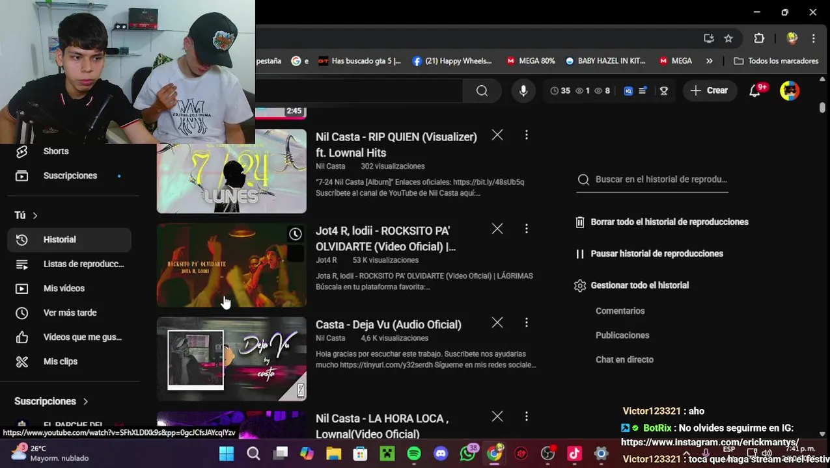The height and width of the screenshot is (468, 830).
Task: Open options menu for 'LA HORA LOCA'
Action: point(526,416)
